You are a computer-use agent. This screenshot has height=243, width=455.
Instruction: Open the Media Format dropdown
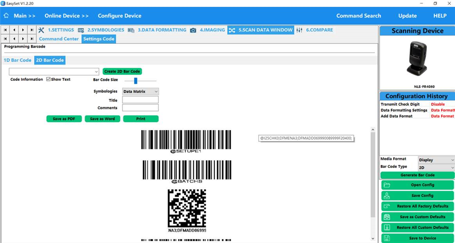pyautogui.click(x=436, y=160)
